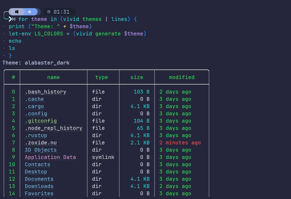Click the 'vivid generate' command text
The height and width of the screenshot is (199, 291).
click(x=98, y=34)
